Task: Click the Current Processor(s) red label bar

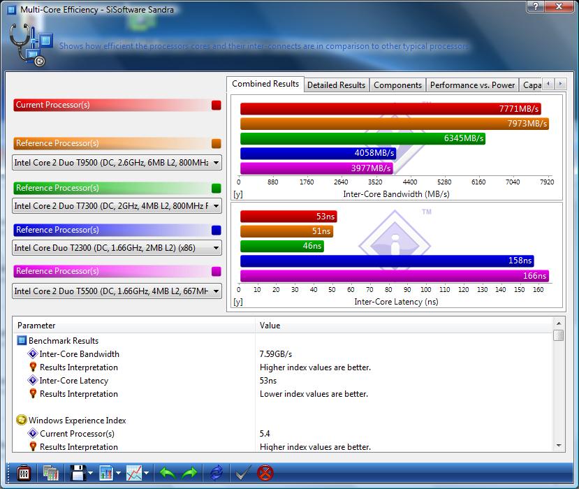Action: (x=112, y=105)
